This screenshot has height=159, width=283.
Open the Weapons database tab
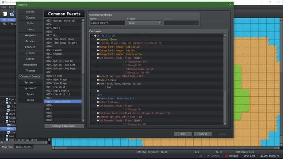click(30, 35)
